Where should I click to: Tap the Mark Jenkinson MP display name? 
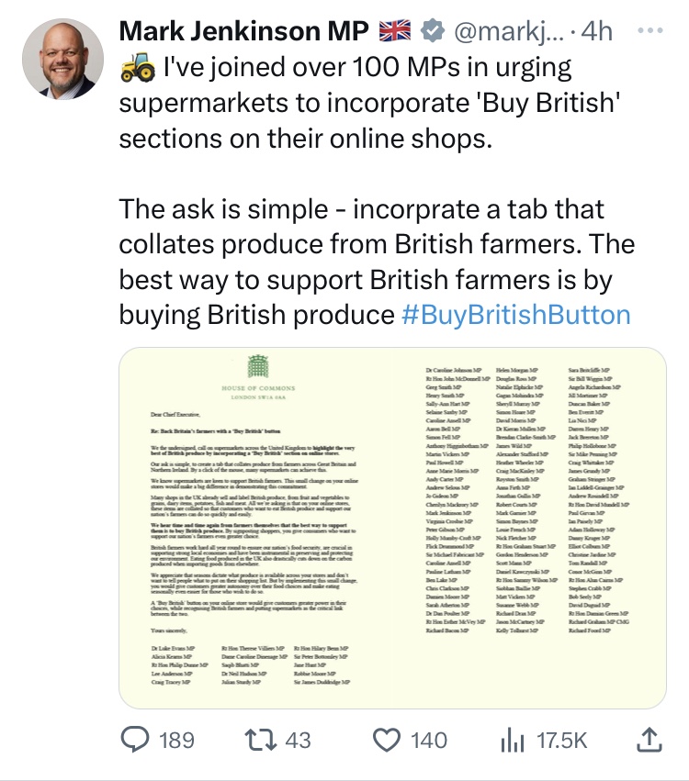click(244, 31)
